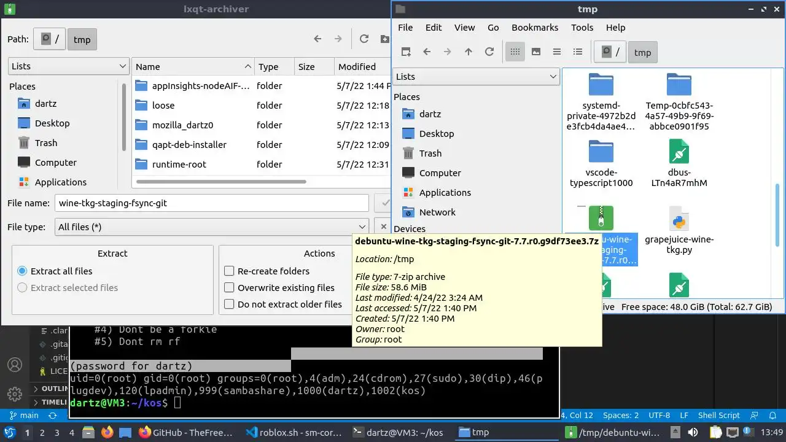Click Shell Script language mode in status bar
786x442 pixels.
click(x=719, y=416)
